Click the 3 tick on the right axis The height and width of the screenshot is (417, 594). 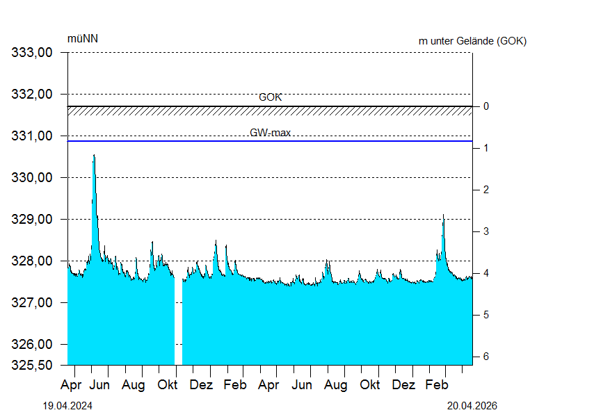[x=486, y=231]
